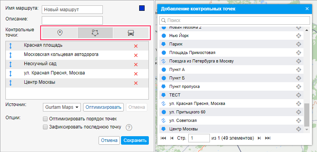Click the Оптимизировать button

point(103,107)
